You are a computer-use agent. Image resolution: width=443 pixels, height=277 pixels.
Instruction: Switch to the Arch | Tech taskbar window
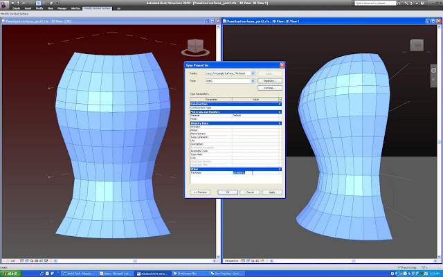pos(80,274)
